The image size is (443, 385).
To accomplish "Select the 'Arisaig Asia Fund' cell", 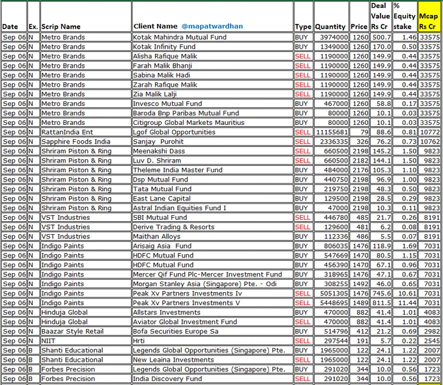I will tap(212, 246).
